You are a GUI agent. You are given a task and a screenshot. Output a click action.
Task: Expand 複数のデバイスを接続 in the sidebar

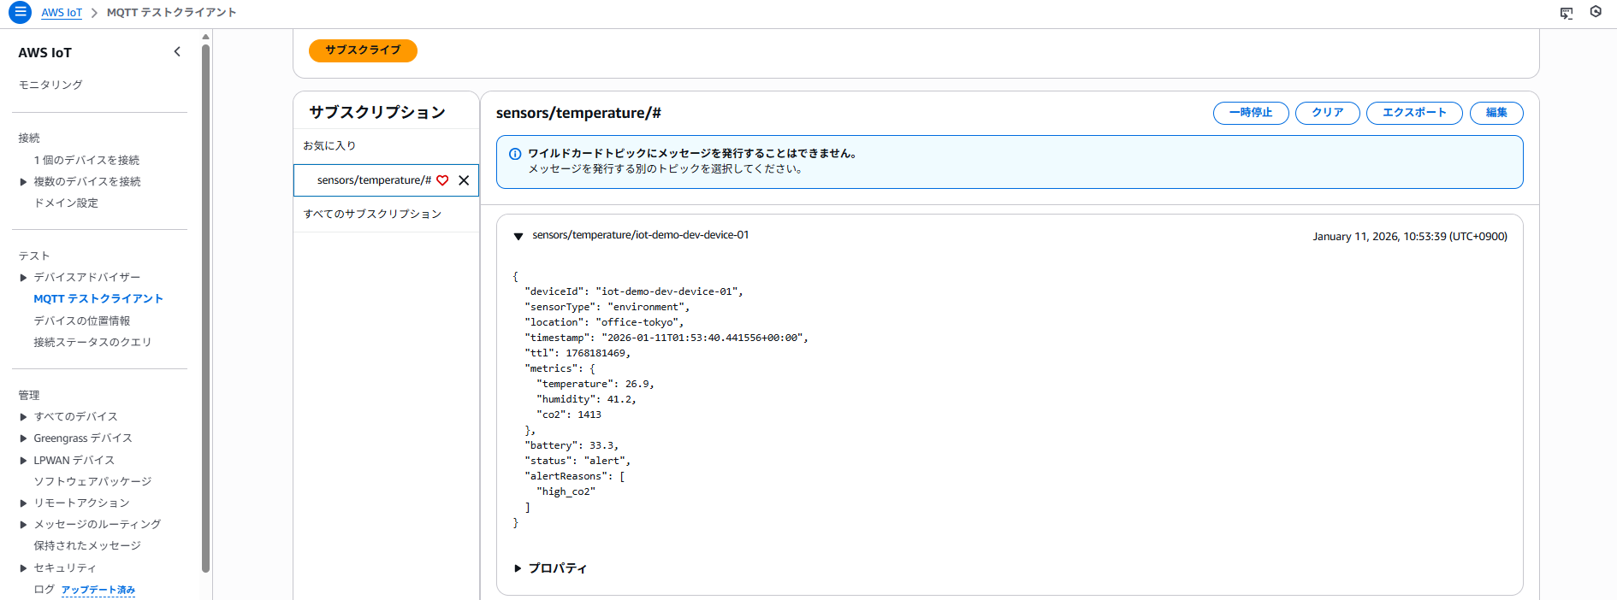click(23, 182)
